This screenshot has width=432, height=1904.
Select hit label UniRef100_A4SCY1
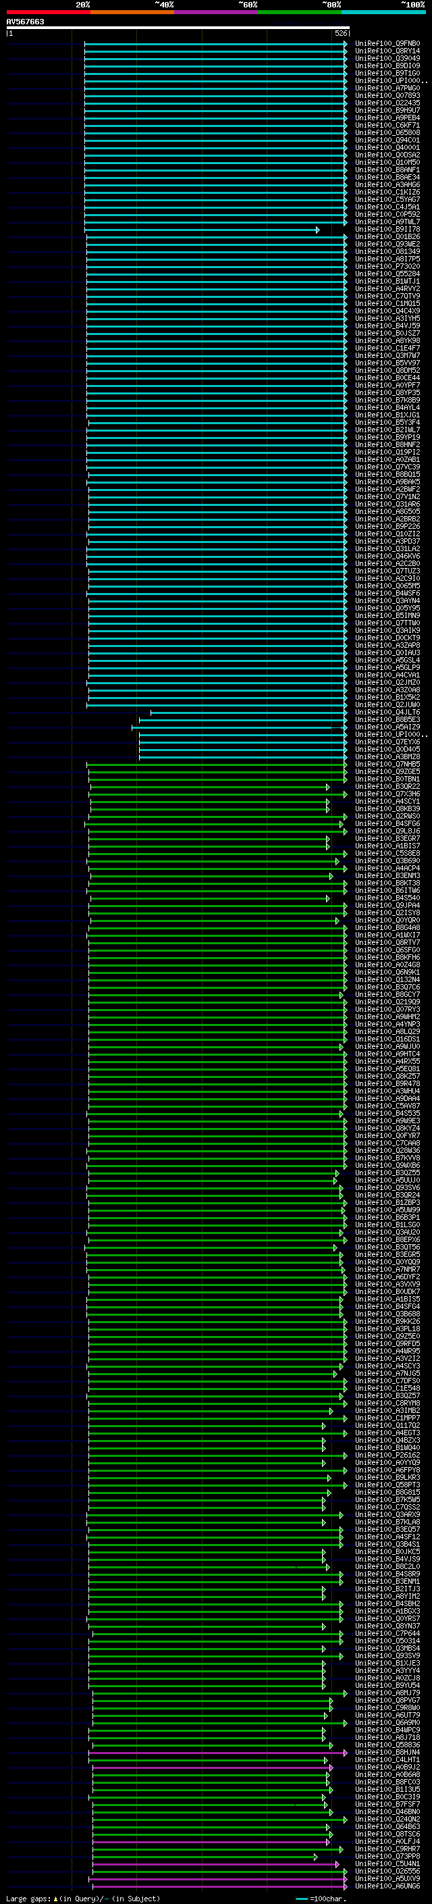(x=387, y=802)
